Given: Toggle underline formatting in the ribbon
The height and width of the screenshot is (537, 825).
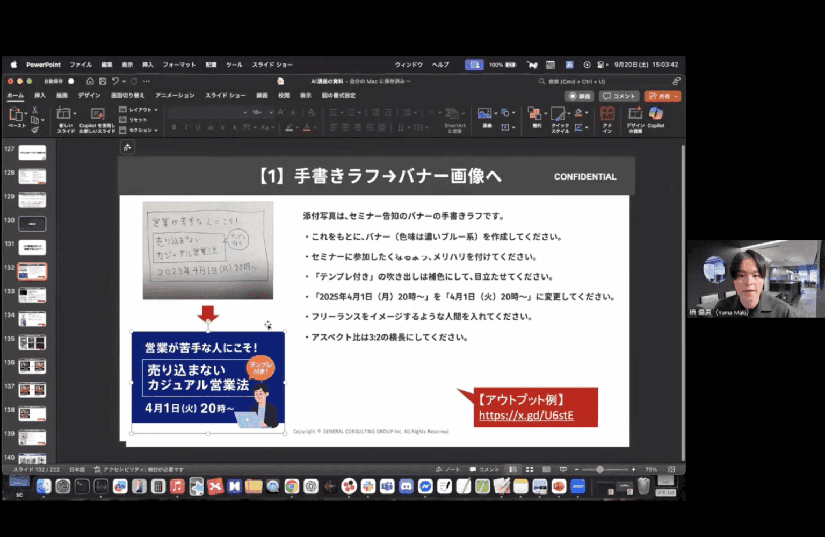Looking at the screenshot, I should (x=198, y=127).
